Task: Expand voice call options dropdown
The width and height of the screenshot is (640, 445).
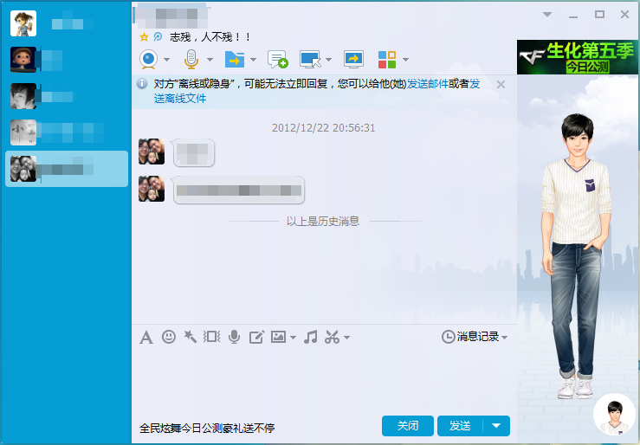Action: (210, 60)
